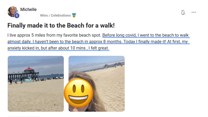Go to the Wins / Celebrations category
This screenshot has width=208, height=117.
pyautogui.click(x=55, y=16)
